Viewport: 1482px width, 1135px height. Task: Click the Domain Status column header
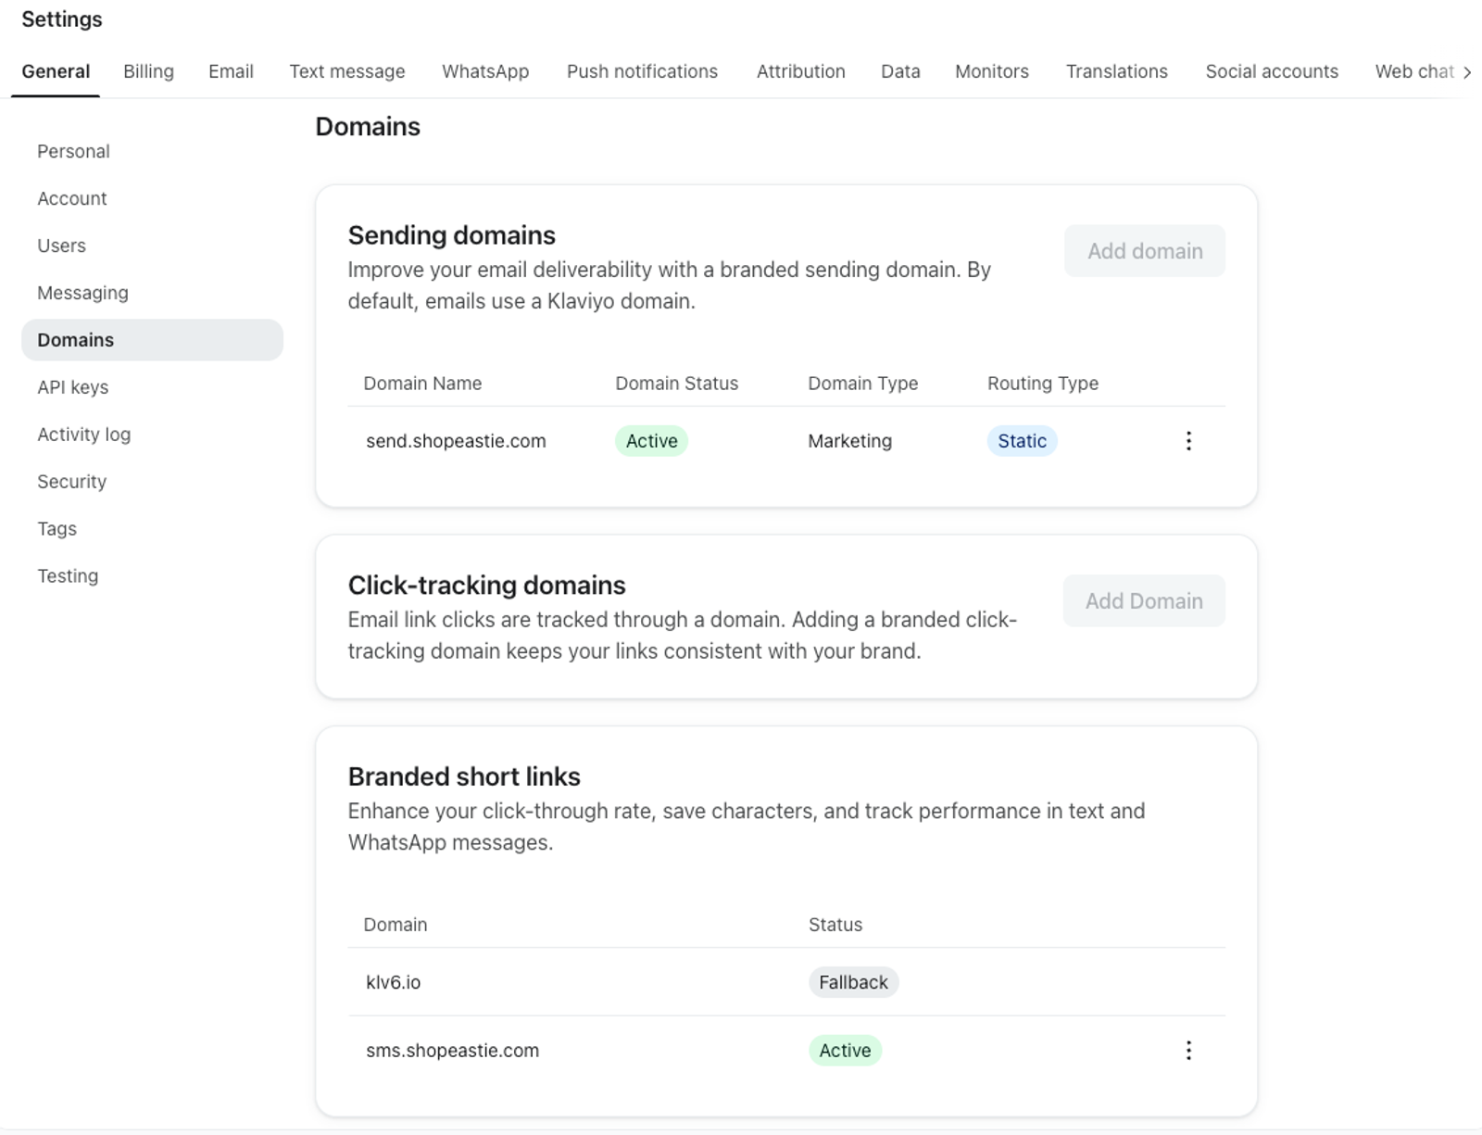pos(676,384)
